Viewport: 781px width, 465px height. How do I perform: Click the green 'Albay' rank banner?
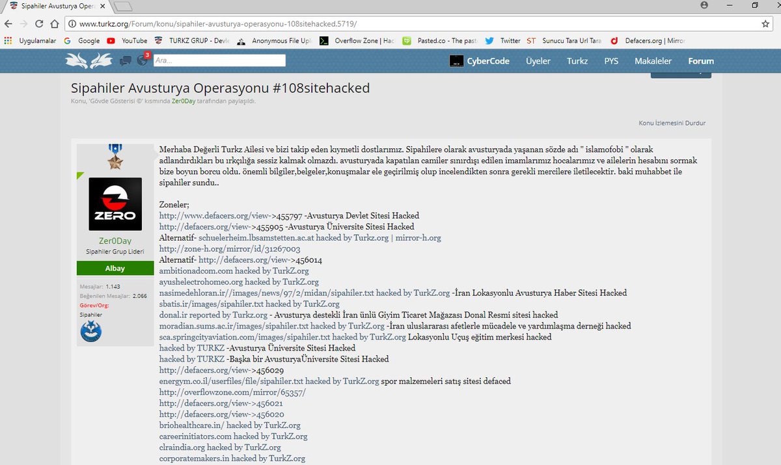[115, 268]
